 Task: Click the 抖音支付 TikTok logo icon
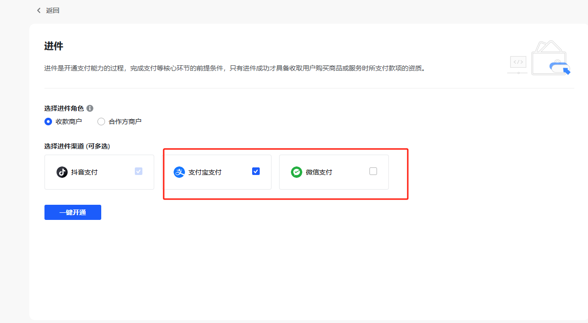pyautogui.click(x=62, y=172)
